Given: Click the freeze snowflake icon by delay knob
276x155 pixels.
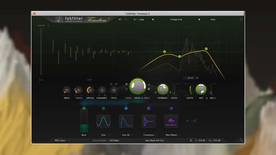Looking at the screenshot, I should (x=127, y=84).
